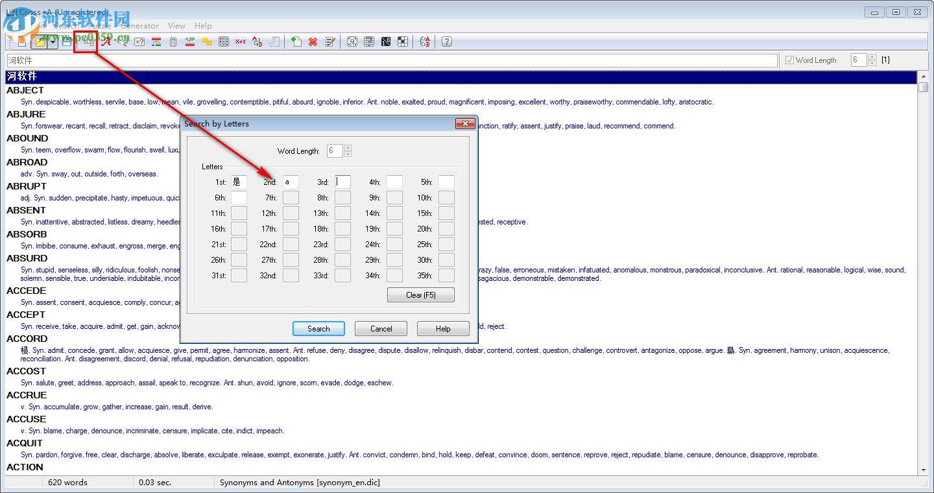
Task: Click the A-to-B letter arrow icon
Action: (x=257, y=42)
